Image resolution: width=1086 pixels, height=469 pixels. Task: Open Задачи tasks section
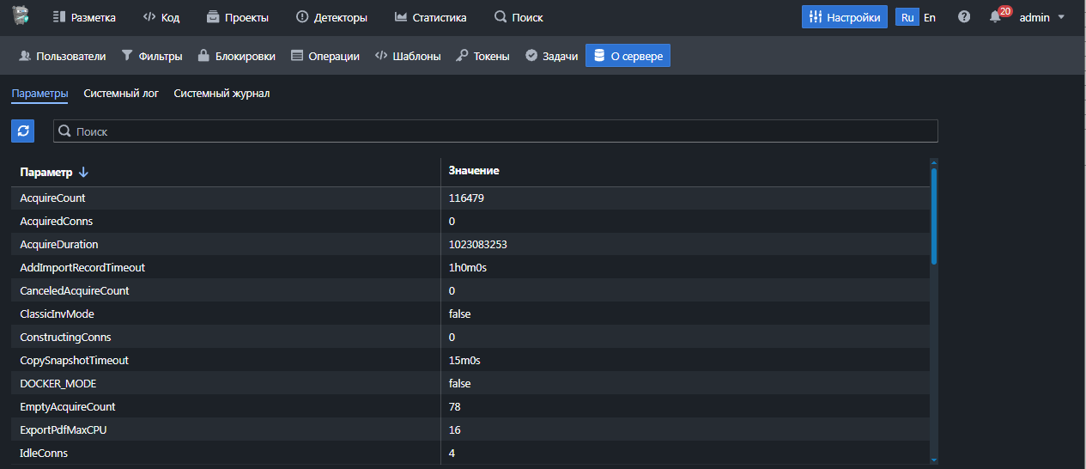(551, 56)
